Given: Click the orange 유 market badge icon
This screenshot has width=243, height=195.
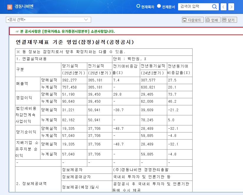Looking at the screenshot, I should 10,6.
